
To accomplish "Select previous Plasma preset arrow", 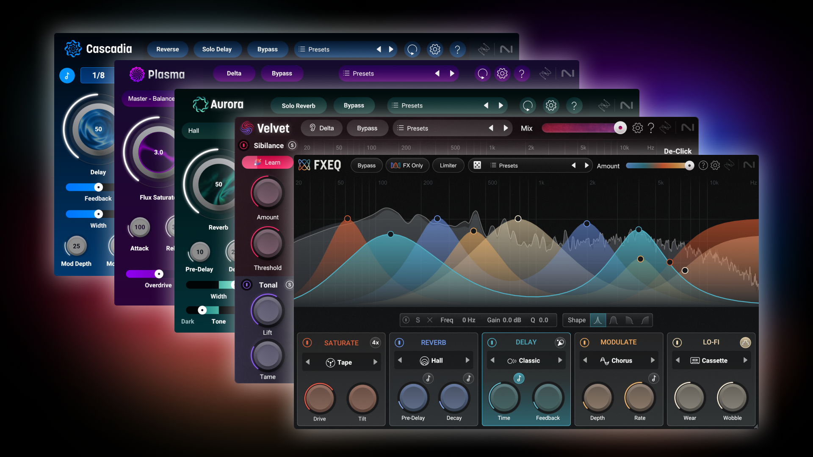I will (437, 74).
